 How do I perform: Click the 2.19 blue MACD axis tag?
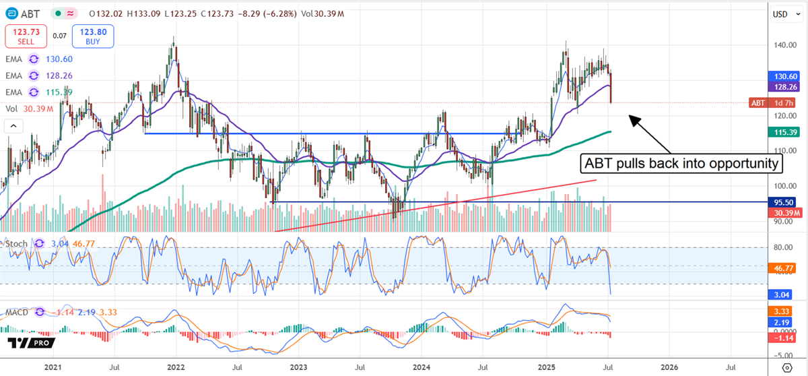[781, 322]
